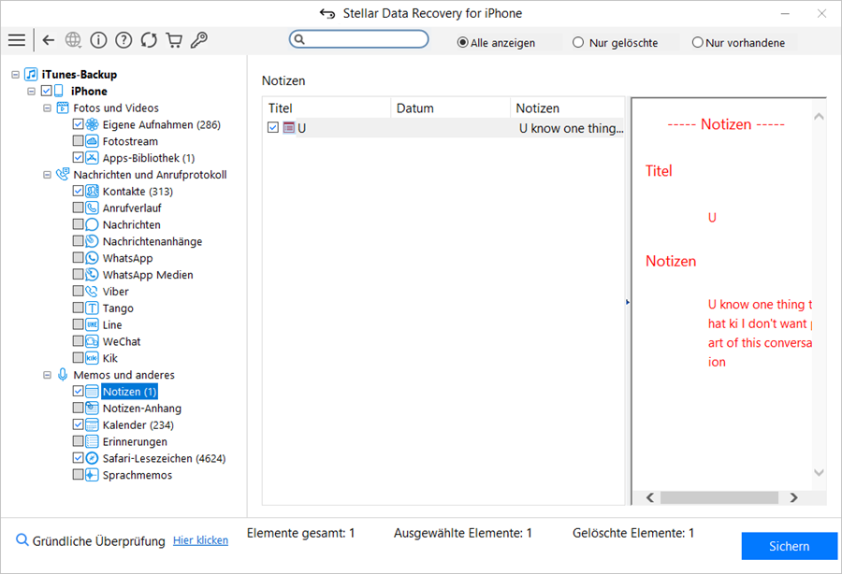This screenshot has width=842, height=574.
Task: Check the Fotostream checkbox
Action: (78, 141)
